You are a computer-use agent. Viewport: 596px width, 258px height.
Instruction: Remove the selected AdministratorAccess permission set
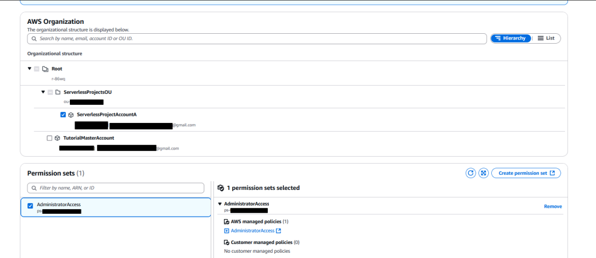click(x=553, y=206)
